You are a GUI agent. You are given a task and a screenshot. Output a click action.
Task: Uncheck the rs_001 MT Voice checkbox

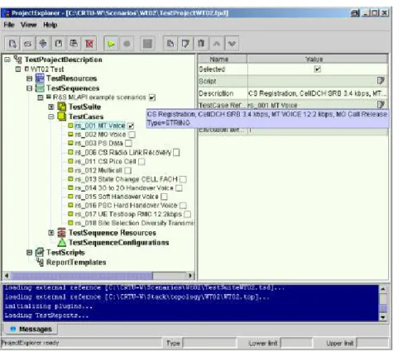131,126
